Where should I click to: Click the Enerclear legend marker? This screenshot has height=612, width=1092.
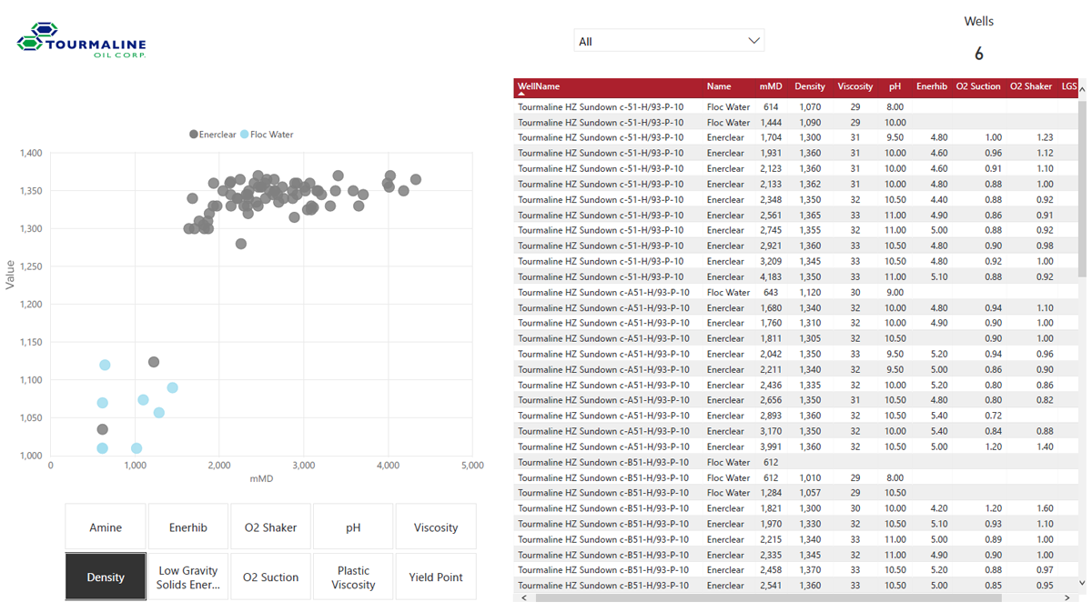(194, 135)
